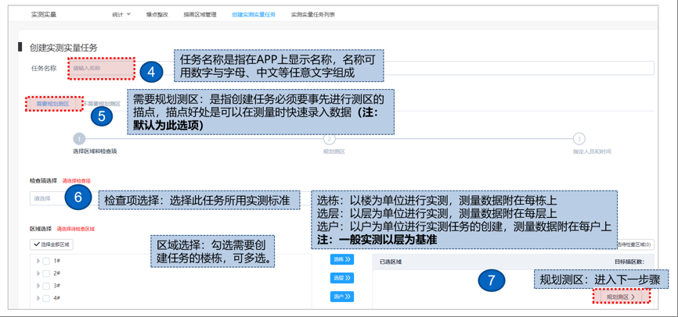Expand the 4# building tree node

click(x=38, y=298)
